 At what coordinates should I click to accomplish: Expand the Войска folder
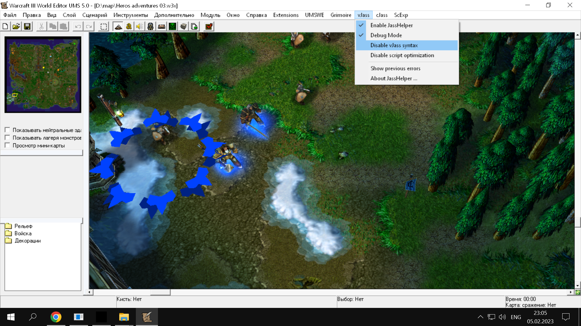click(x=8, y=233)
